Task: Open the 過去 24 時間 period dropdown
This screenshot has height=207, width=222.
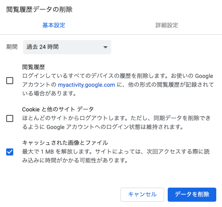Action: [67, 47]
